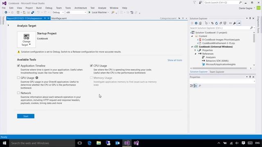Click the Task View taskbar icon
This screenshot has width=262, height=147.
[x=80, y=143]
